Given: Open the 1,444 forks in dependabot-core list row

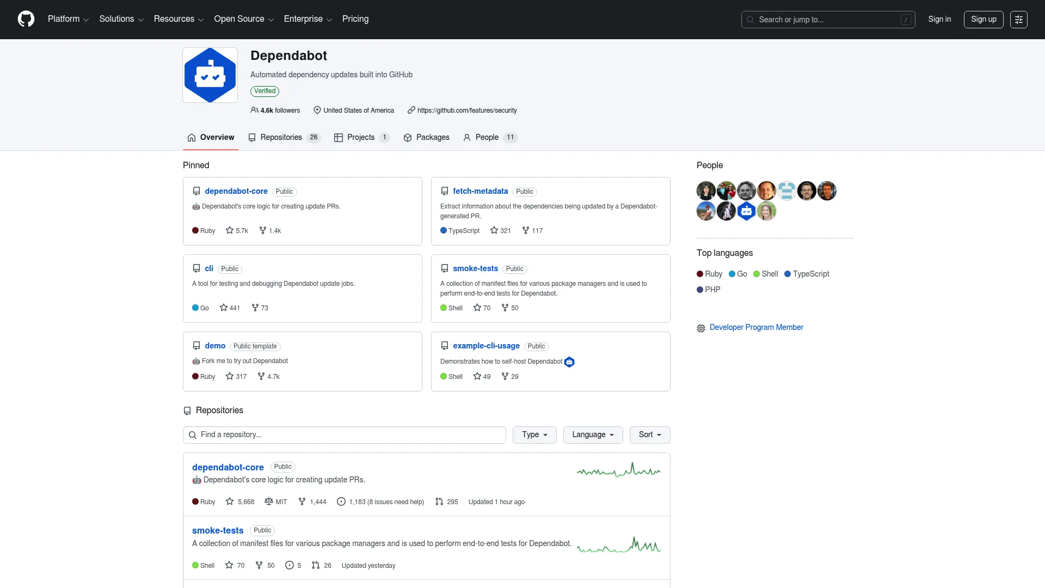Looking at the screenshot, I should [312, 501].
